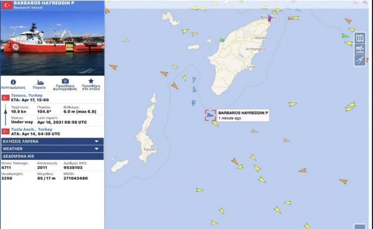The width and height of the screenshot is (373, 229).
Task: Click the selected blue Barbaros vessel marker
Action: tap(210, 115)
